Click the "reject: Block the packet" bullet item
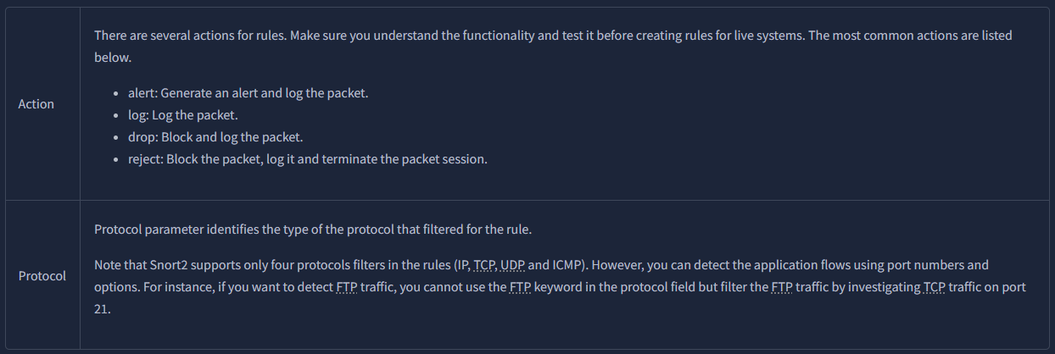The width and height of the screenshot is (1055, 354). pos(301,158)
